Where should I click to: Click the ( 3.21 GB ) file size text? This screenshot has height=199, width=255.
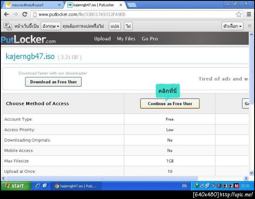[x=70, y=57]
